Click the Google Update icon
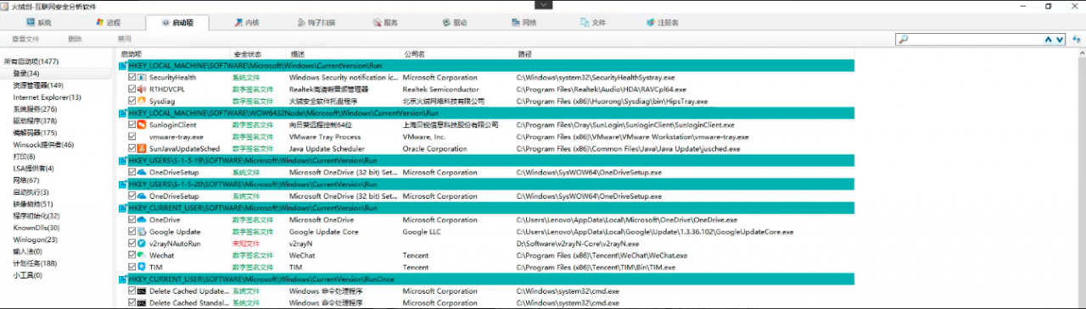 click(x=142, y=231)
